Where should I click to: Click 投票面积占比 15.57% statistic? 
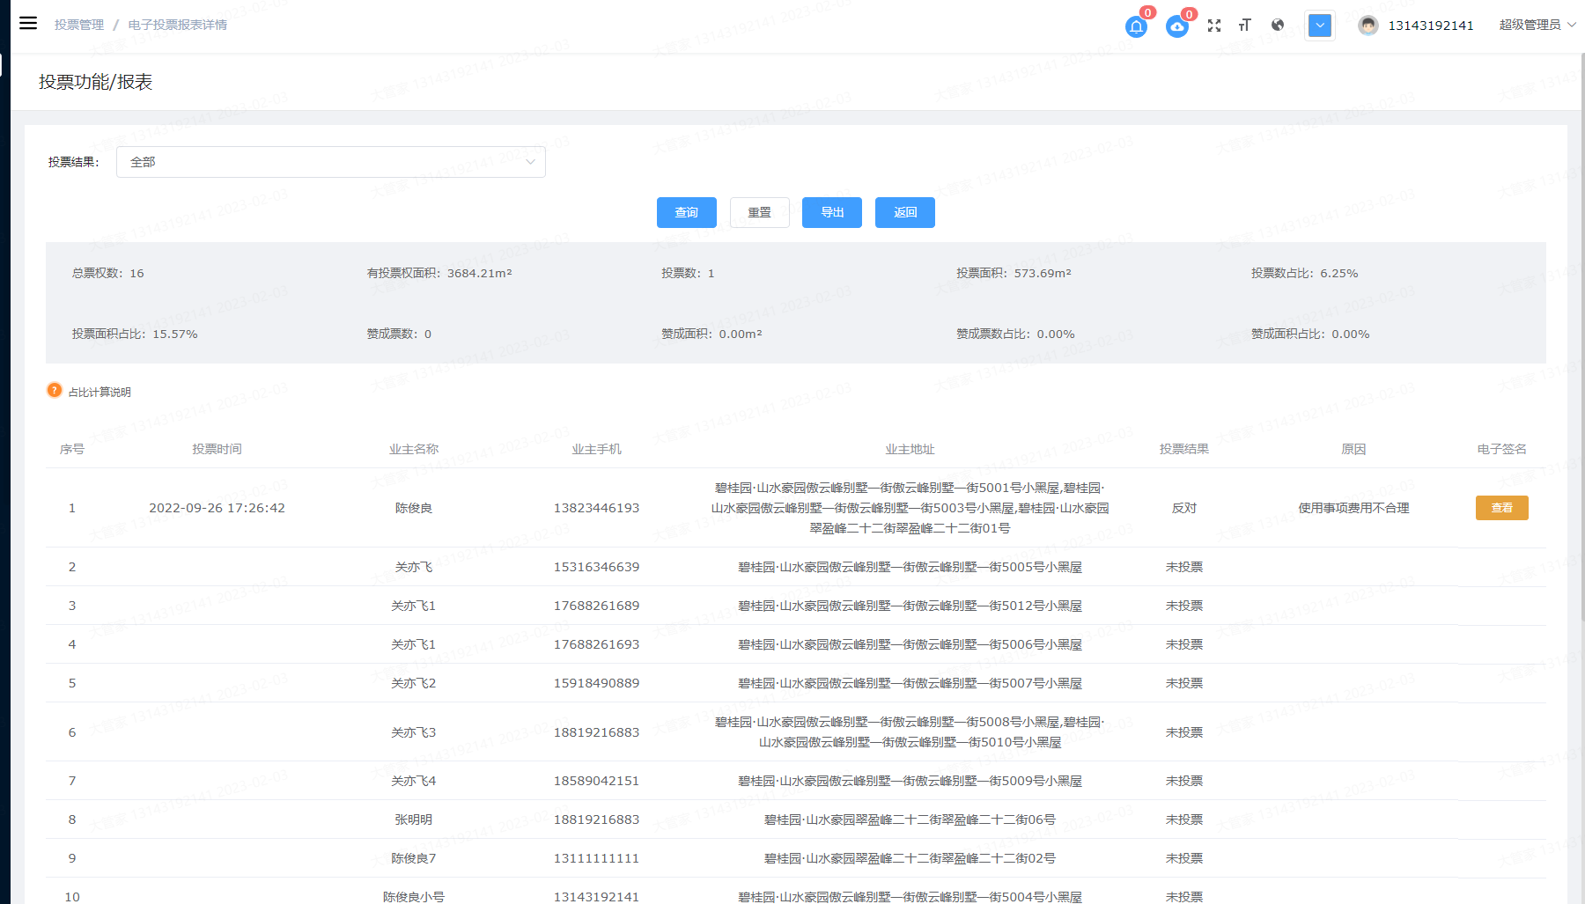point(135,334)
